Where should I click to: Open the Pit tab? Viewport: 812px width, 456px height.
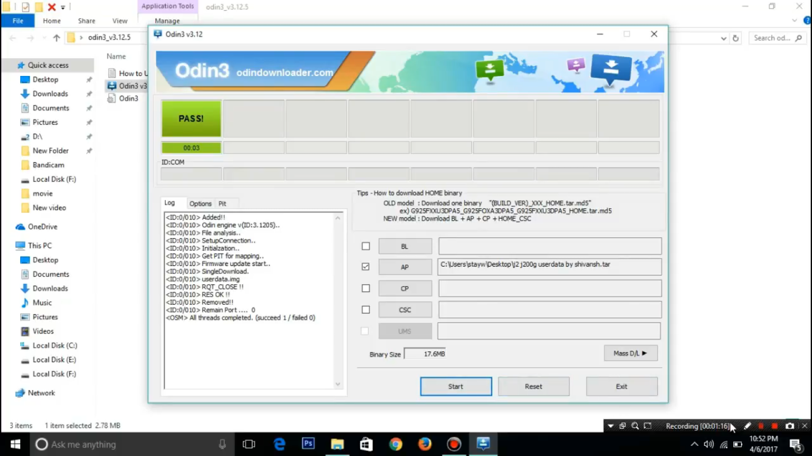[222, 203]
